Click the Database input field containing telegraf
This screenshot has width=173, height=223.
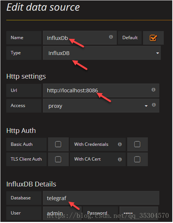click(x=101, y=198)
